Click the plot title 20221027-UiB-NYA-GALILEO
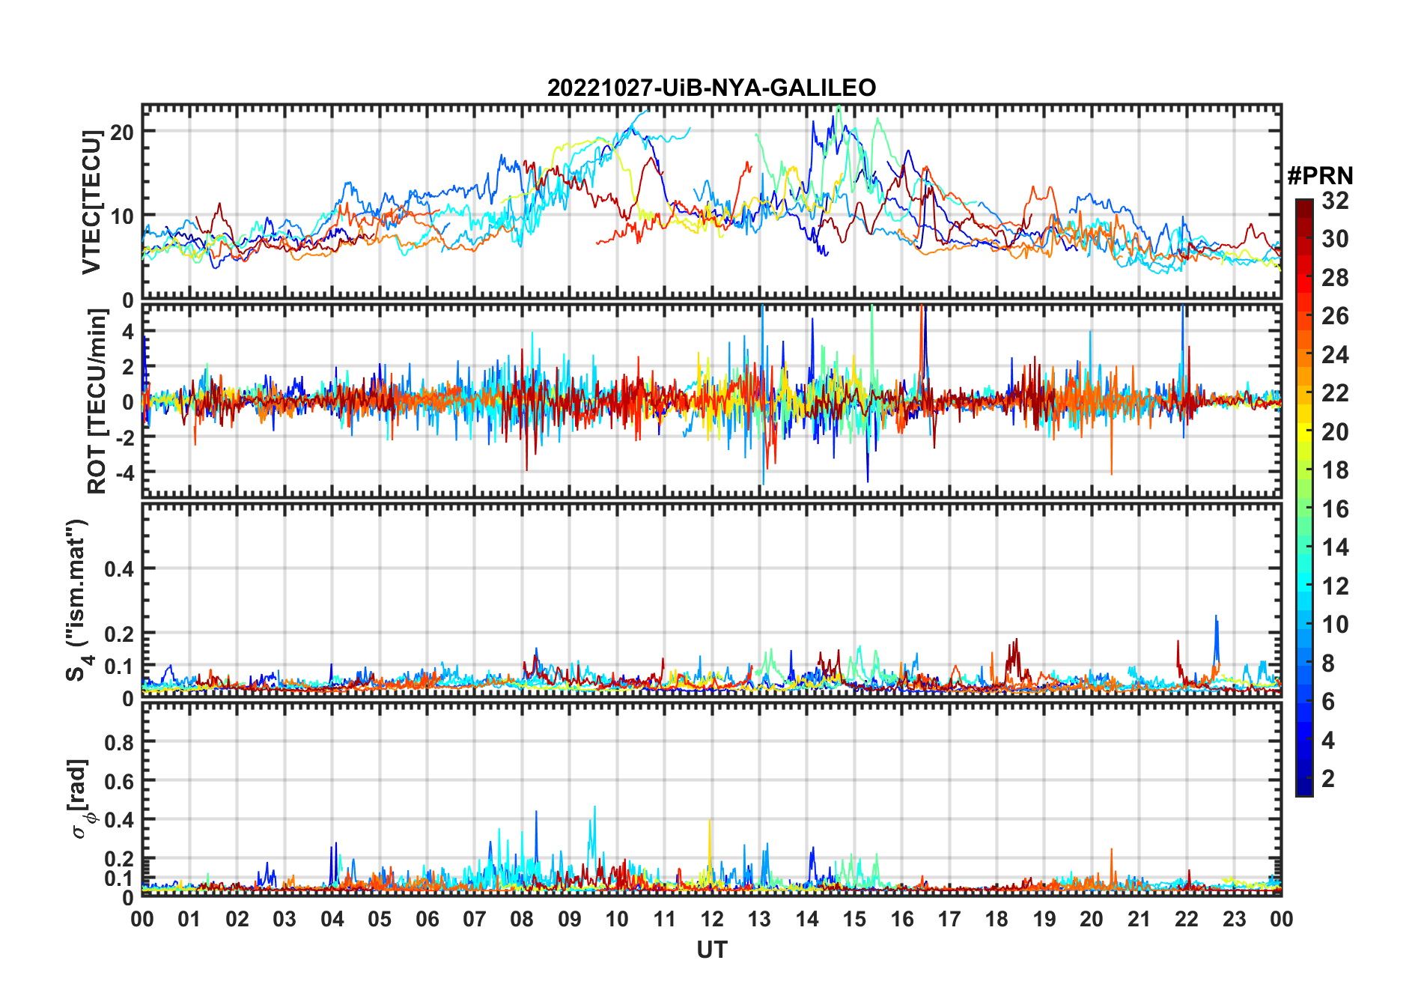The image size is (1424, 996). [711, 88]
